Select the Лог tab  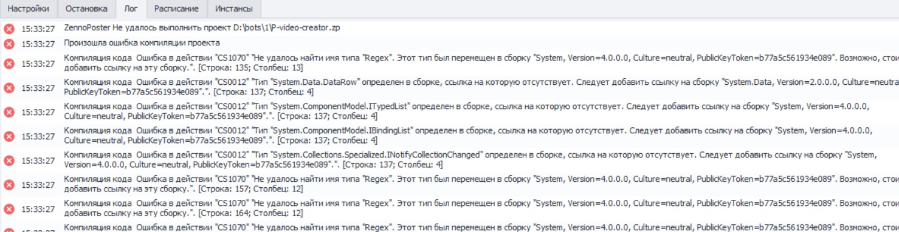click(x=131, y=9)
